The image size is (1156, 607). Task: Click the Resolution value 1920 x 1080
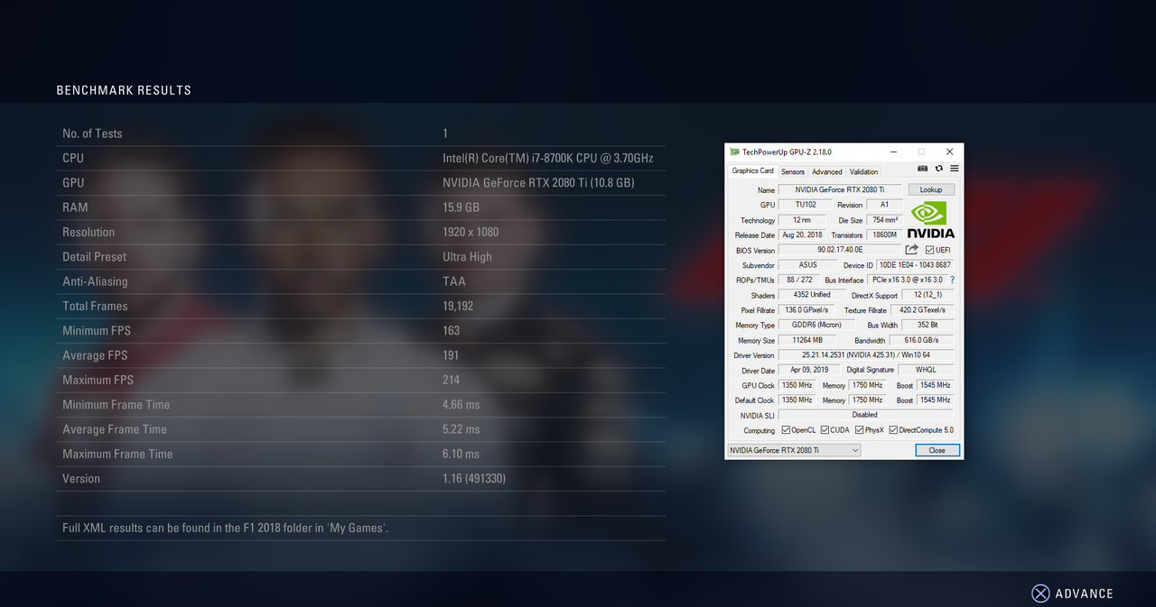click(x=471, y=232)
